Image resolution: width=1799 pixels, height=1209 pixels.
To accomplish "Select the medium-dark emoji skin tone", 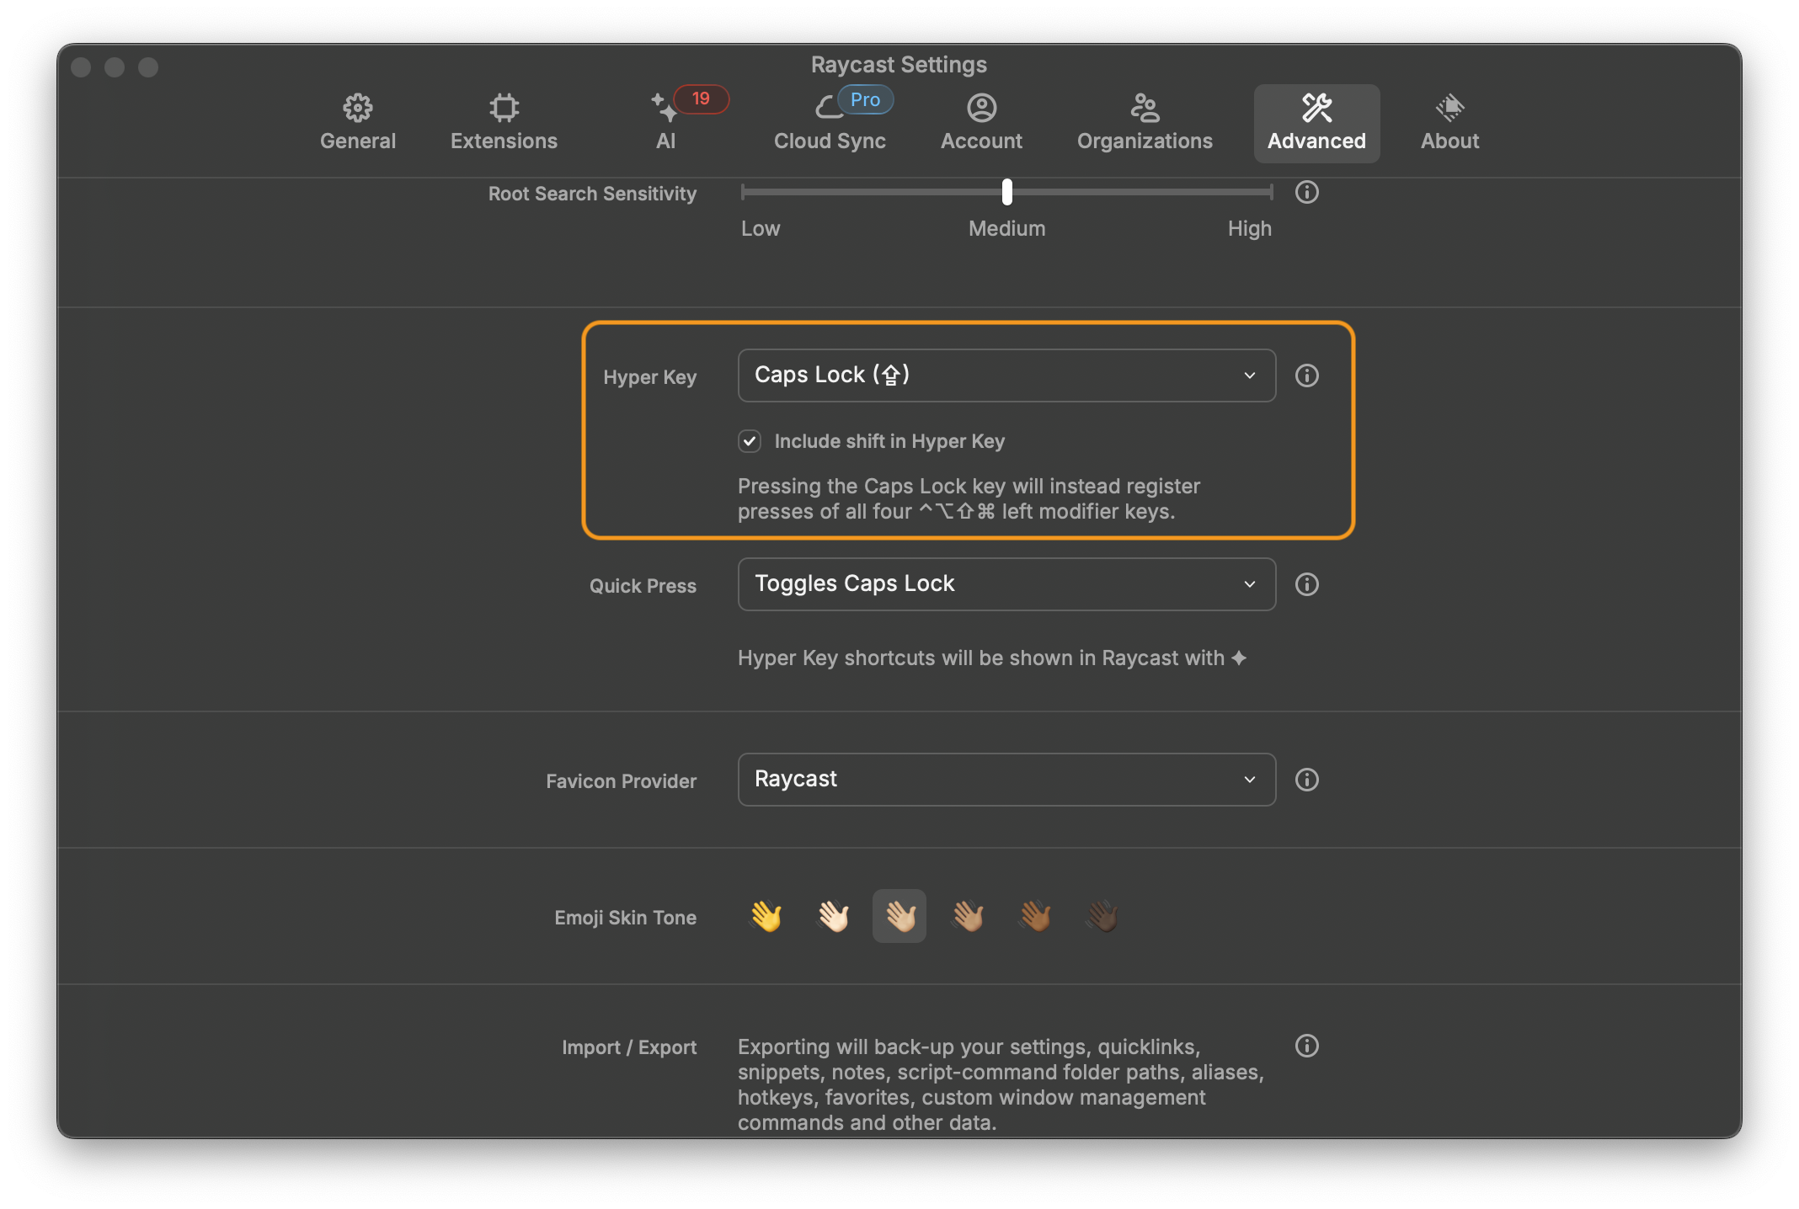I will pos(1035,916).
